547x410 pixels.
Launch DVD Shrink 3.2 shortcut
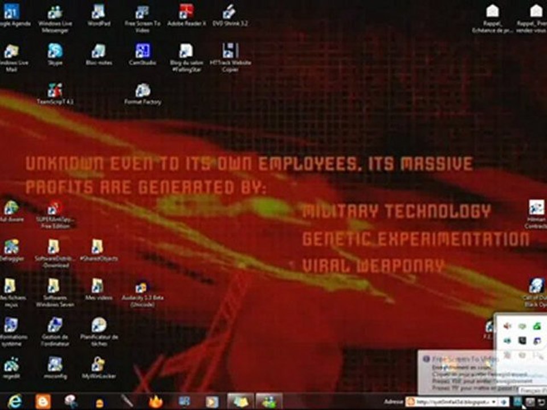[230, 15]
